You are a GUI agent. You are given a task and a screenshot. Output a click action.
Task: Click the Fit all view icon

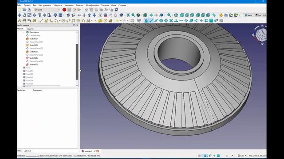point(128,15)
